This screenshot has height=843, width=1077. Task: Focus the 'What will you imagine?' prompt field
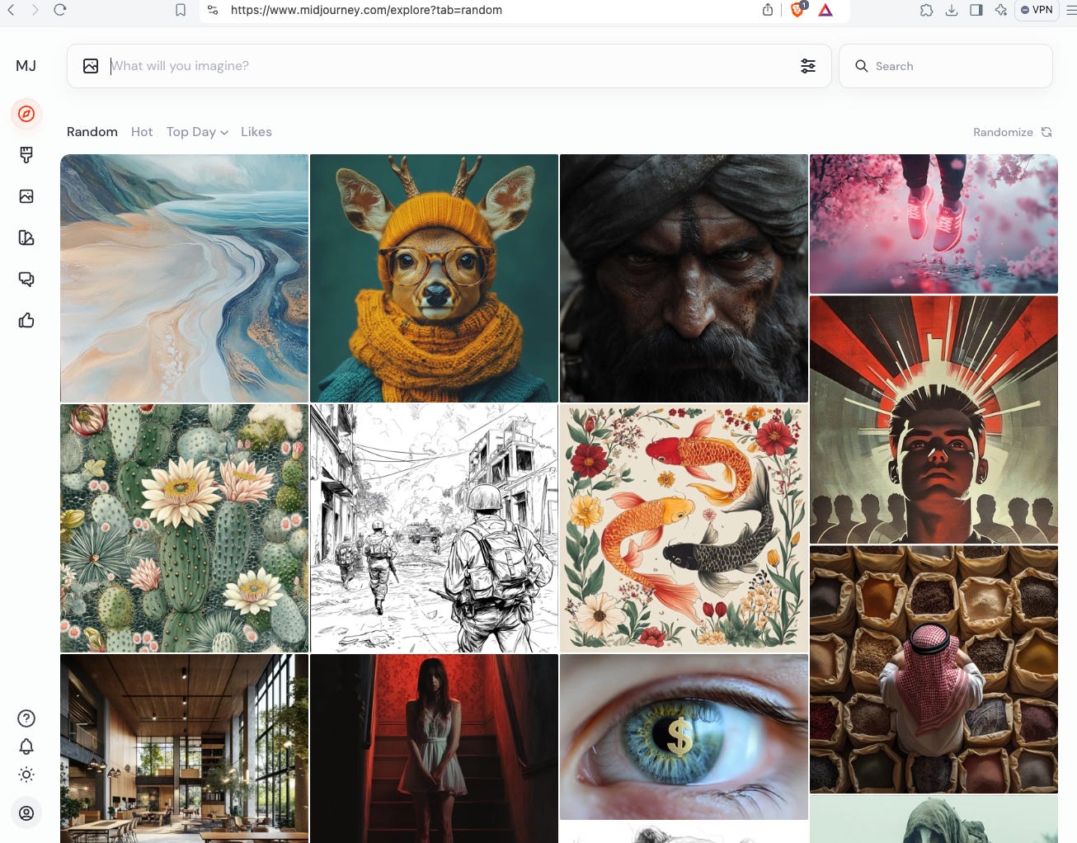[x=449, y=66]
